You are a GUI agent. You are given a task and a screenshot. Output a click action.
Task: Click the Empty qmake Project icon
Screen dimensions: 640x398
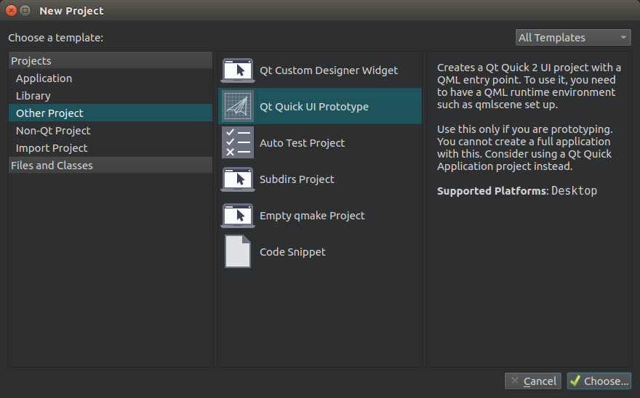238,215
